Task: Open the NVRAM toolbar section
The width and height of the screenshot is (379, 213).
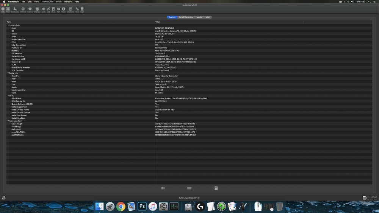Action: pyautogui.click(x=23, y=10)
